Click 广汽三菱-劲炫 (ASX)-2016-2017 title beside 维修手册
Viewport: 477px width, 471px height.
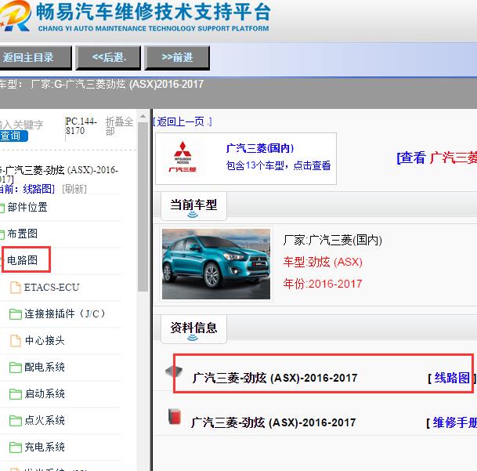coord(273,422)
